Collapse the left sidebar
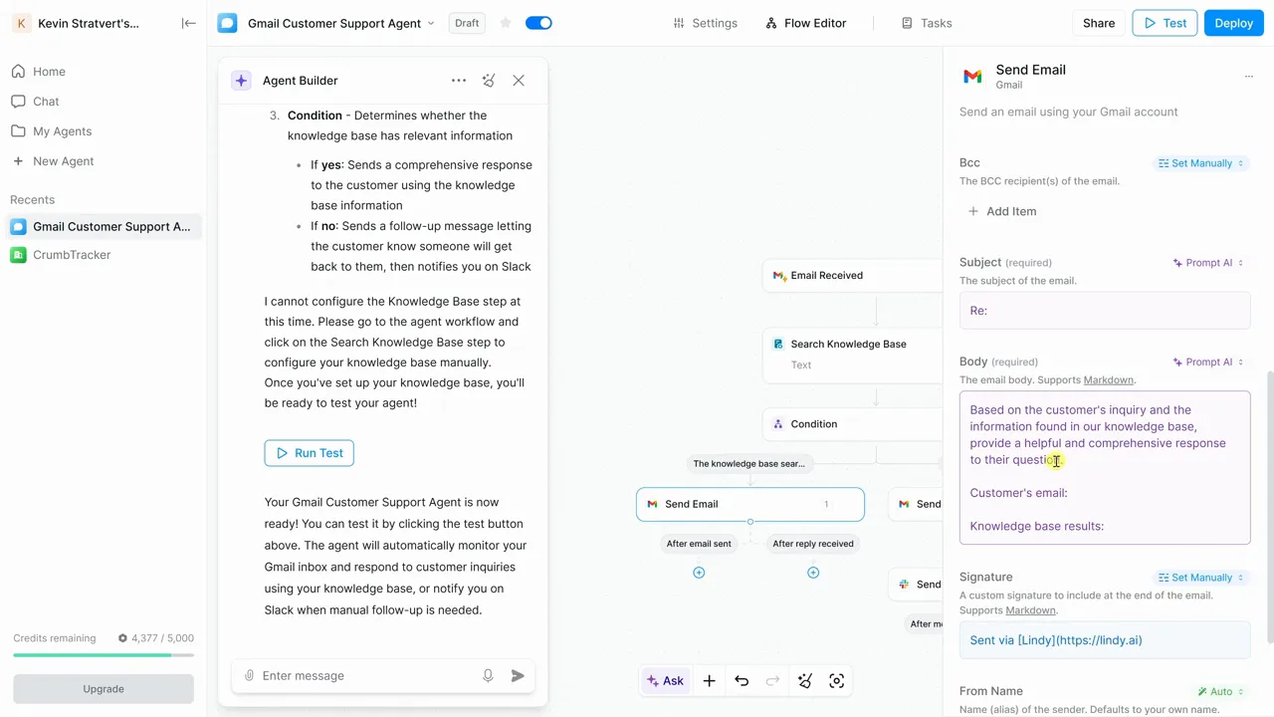 coord(188,23)
